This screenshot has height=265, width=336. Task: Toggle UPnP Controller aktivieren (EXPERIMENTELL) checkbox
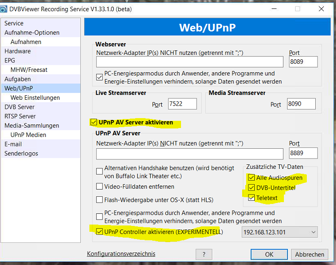99,232
